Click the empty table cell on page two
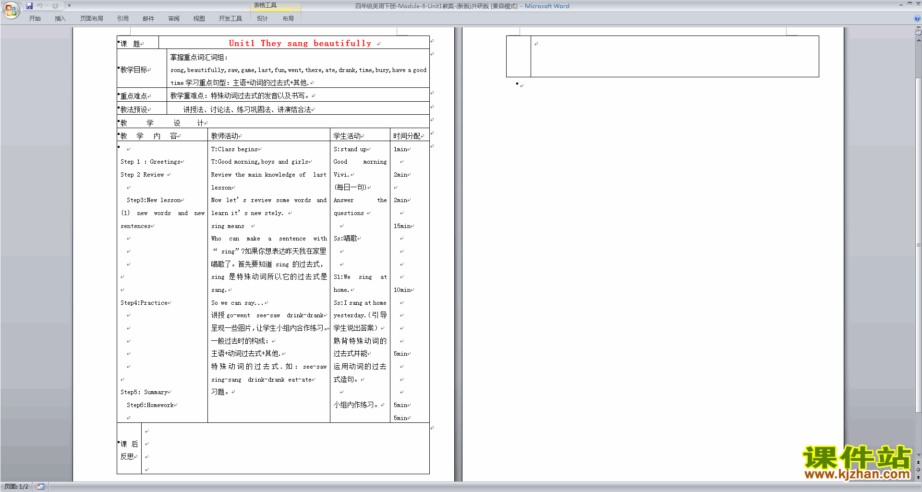Viewport: 922px width, 492px height. [x=675, y=56]
